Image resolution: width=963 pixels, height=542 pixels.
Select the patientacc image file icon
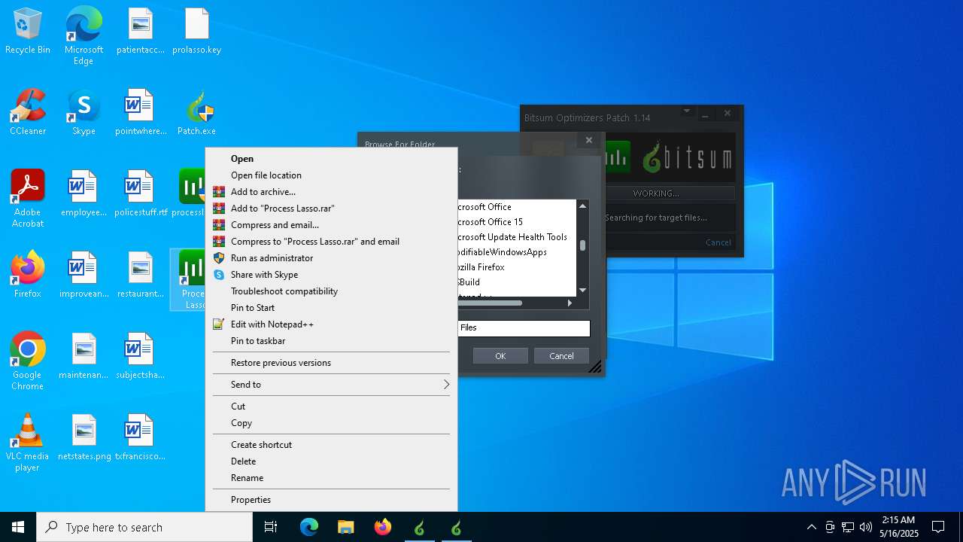141,31
